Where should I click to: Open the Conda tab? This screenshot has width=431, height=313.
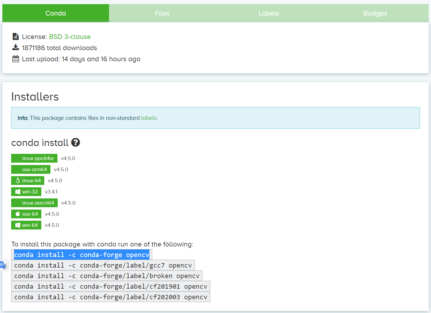click(x=56, y=13)
